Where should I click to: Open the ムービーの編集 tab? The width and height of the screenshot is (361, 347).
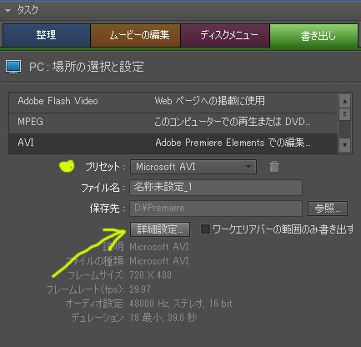(136, 35)
